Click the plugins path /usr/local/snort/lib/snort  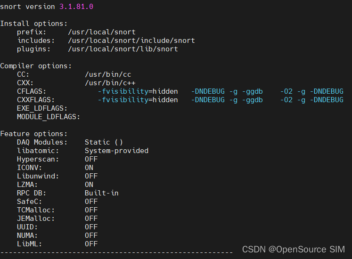tap(123, 49)
